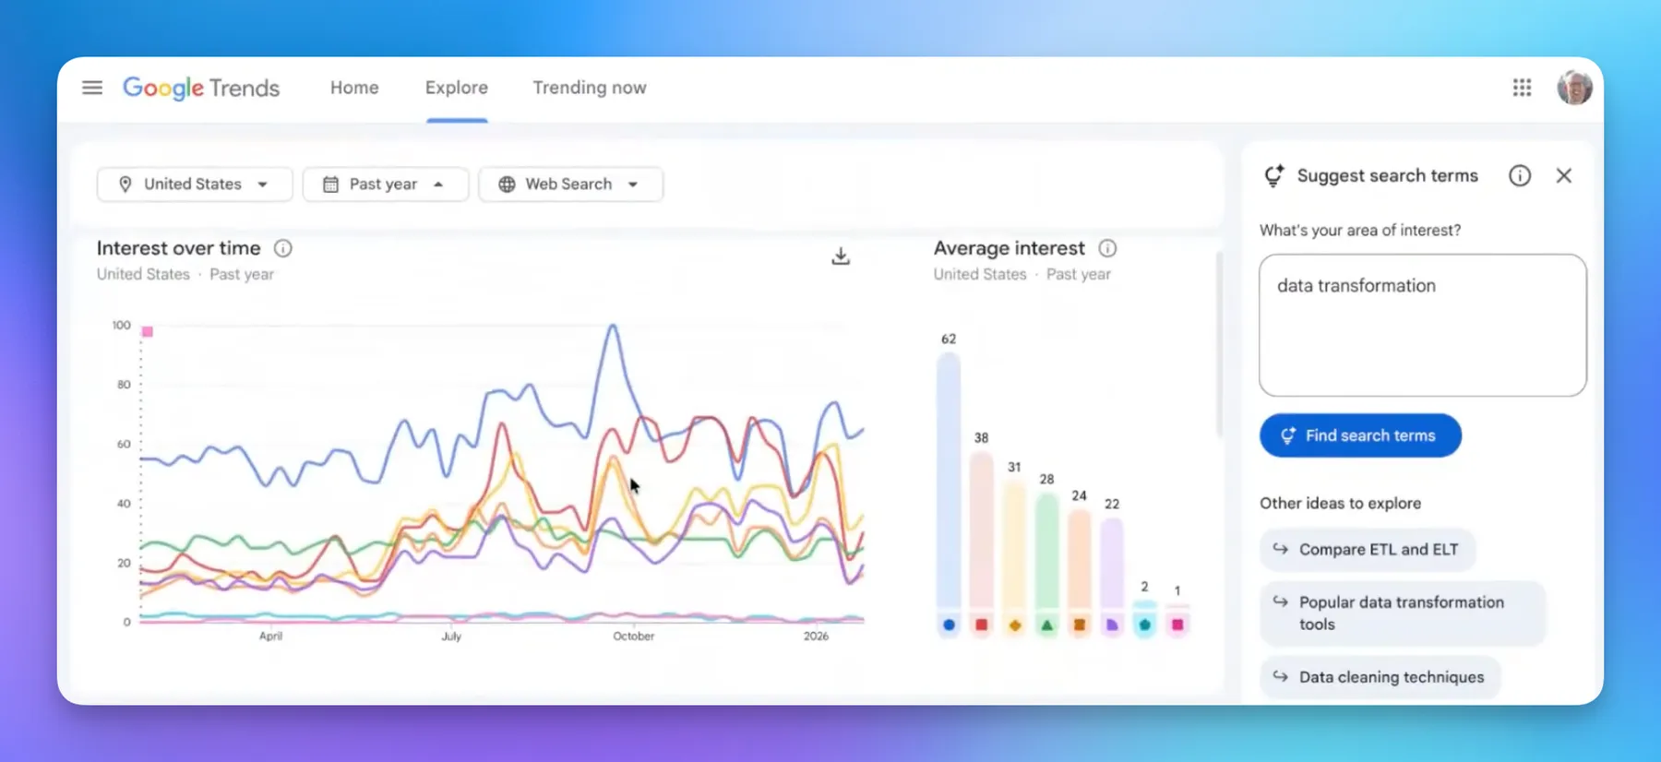Expand the Web Search type dropdown
Screen dimensions: 1661x762
pos(570,185)
